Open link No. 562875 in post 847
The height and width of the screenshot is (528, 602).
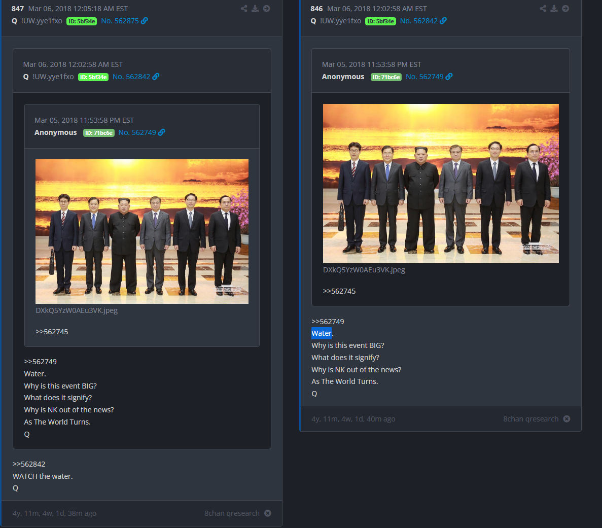pyautogui.click(x=120, y=21)
